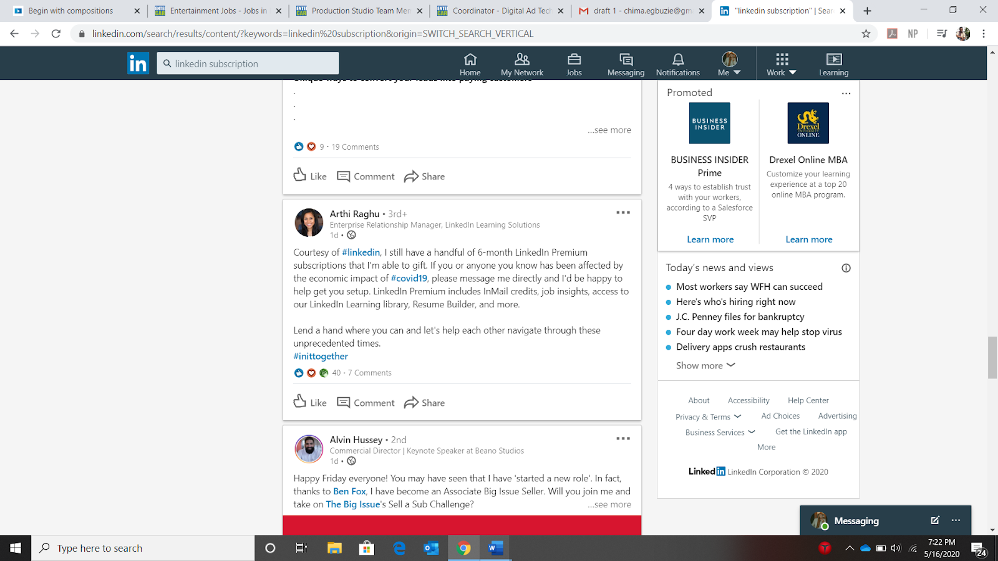Screen dimensions: 998x561
Task: Open My Network page
Action: pyautogui.click(x=522, y=64)
